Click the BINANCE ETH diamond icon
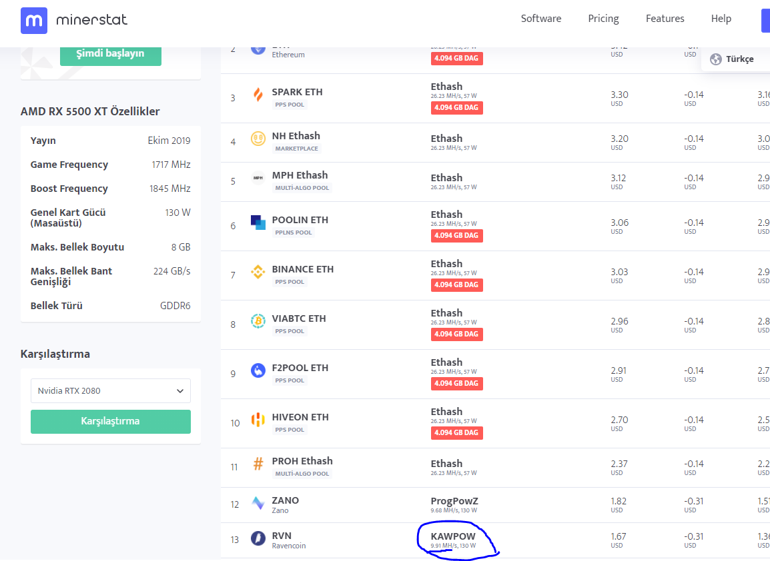The image size is (770, 561). tap(258, 272)
